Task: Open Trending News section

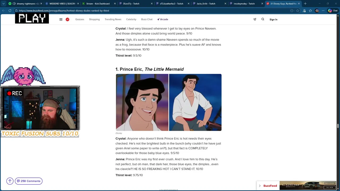Action: pyautogui.click(x=113, y=19)
